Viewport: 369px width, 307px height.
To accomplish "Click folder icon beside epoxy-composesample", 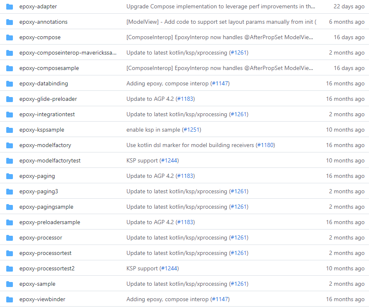I will pos(10,68).
